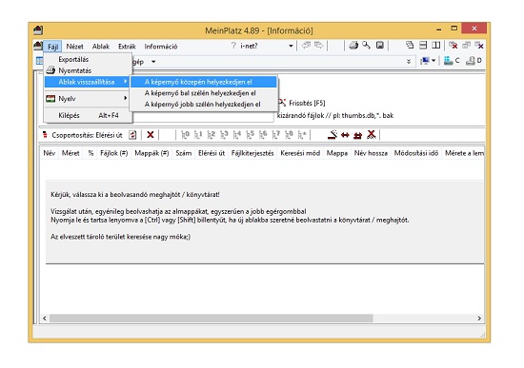This screenshot has height=368, width=524.
Task: Click the Frissítés [F5] button
Action: [x=302, y=103]
